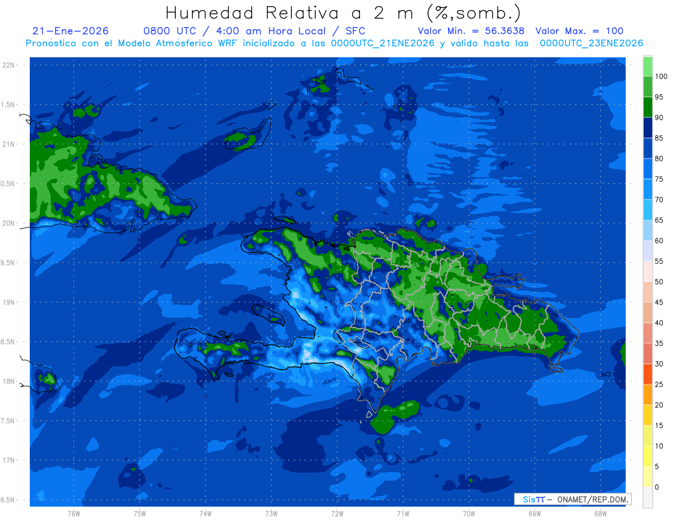Select the 10–15 yellow legend swatch
674x521 pixels.
point(648,436)
